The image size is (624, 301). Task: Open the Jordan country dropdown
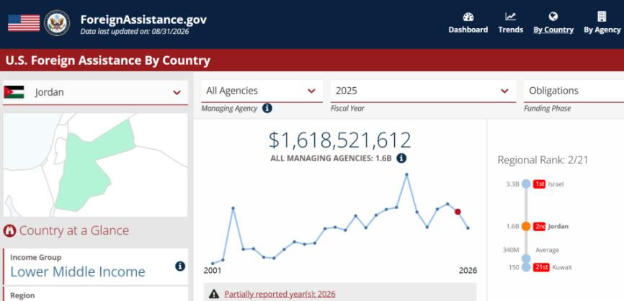(96, 93)
